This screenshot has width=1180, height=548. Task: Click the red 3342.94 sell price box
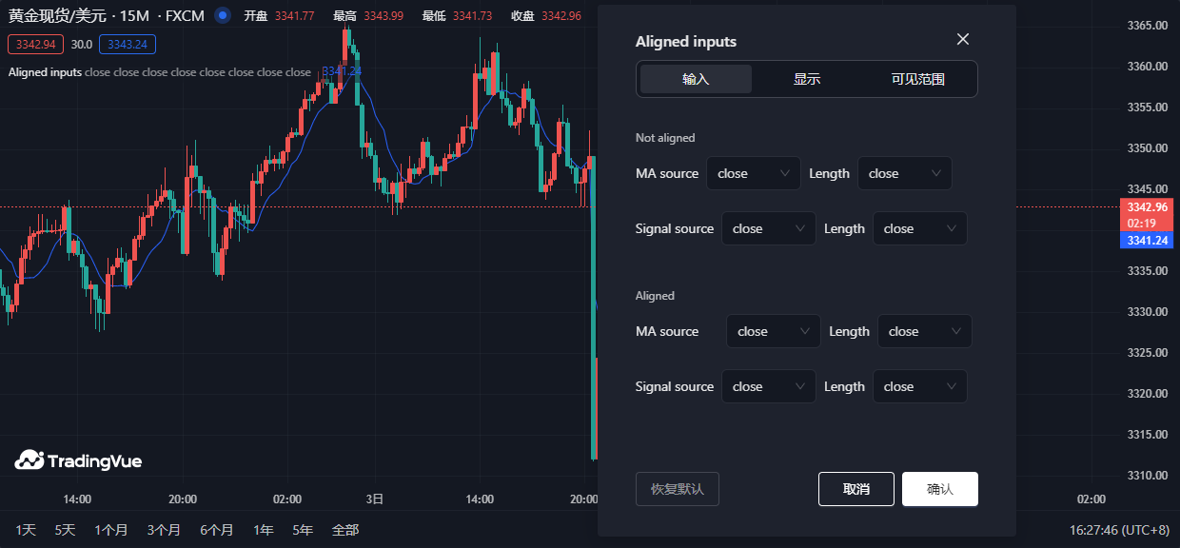tap(35, 44)
